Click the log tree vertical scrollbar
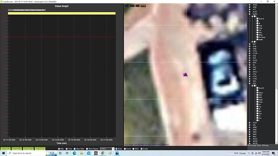 click(276, 74)
